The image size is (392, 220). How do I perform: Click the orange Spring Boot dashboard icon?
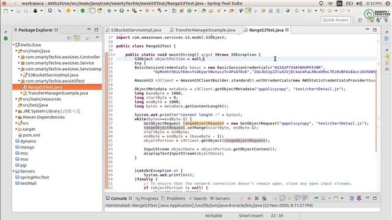coord(68,11)
